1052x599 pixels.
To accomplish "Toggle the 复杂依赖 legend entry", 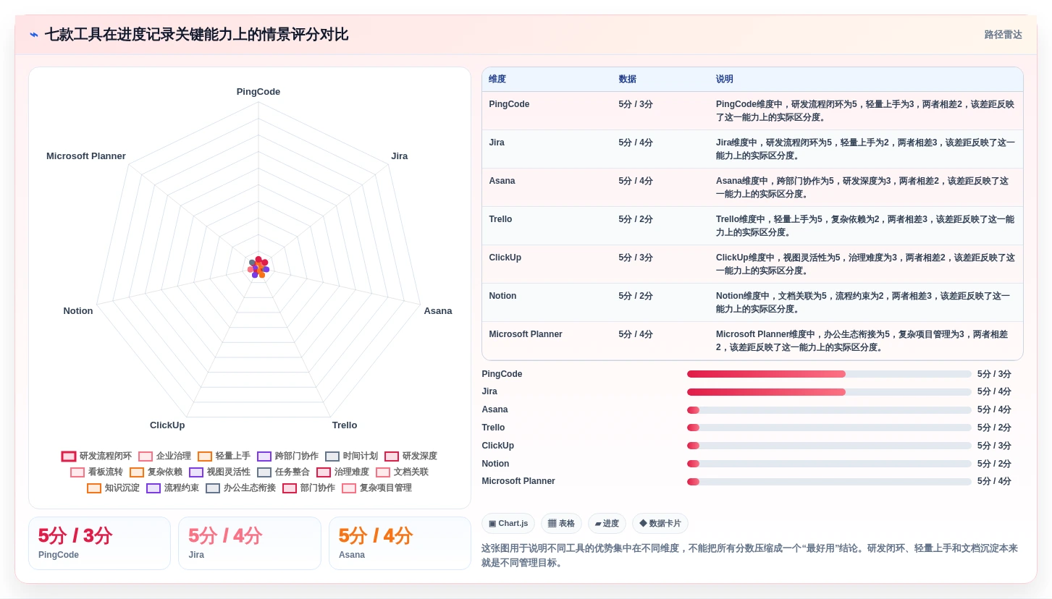I will pos(156,472).
